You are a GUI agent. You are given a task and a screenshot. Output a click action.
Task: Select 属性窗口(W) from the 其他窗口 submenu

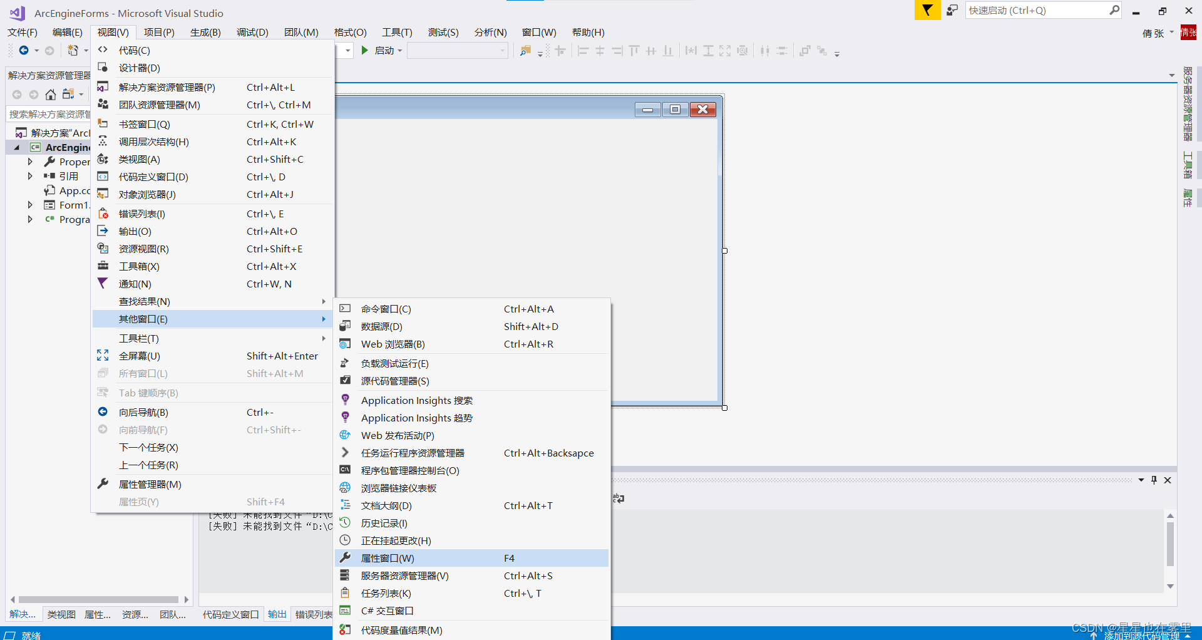pyautogui.click(x=387, y=558)
